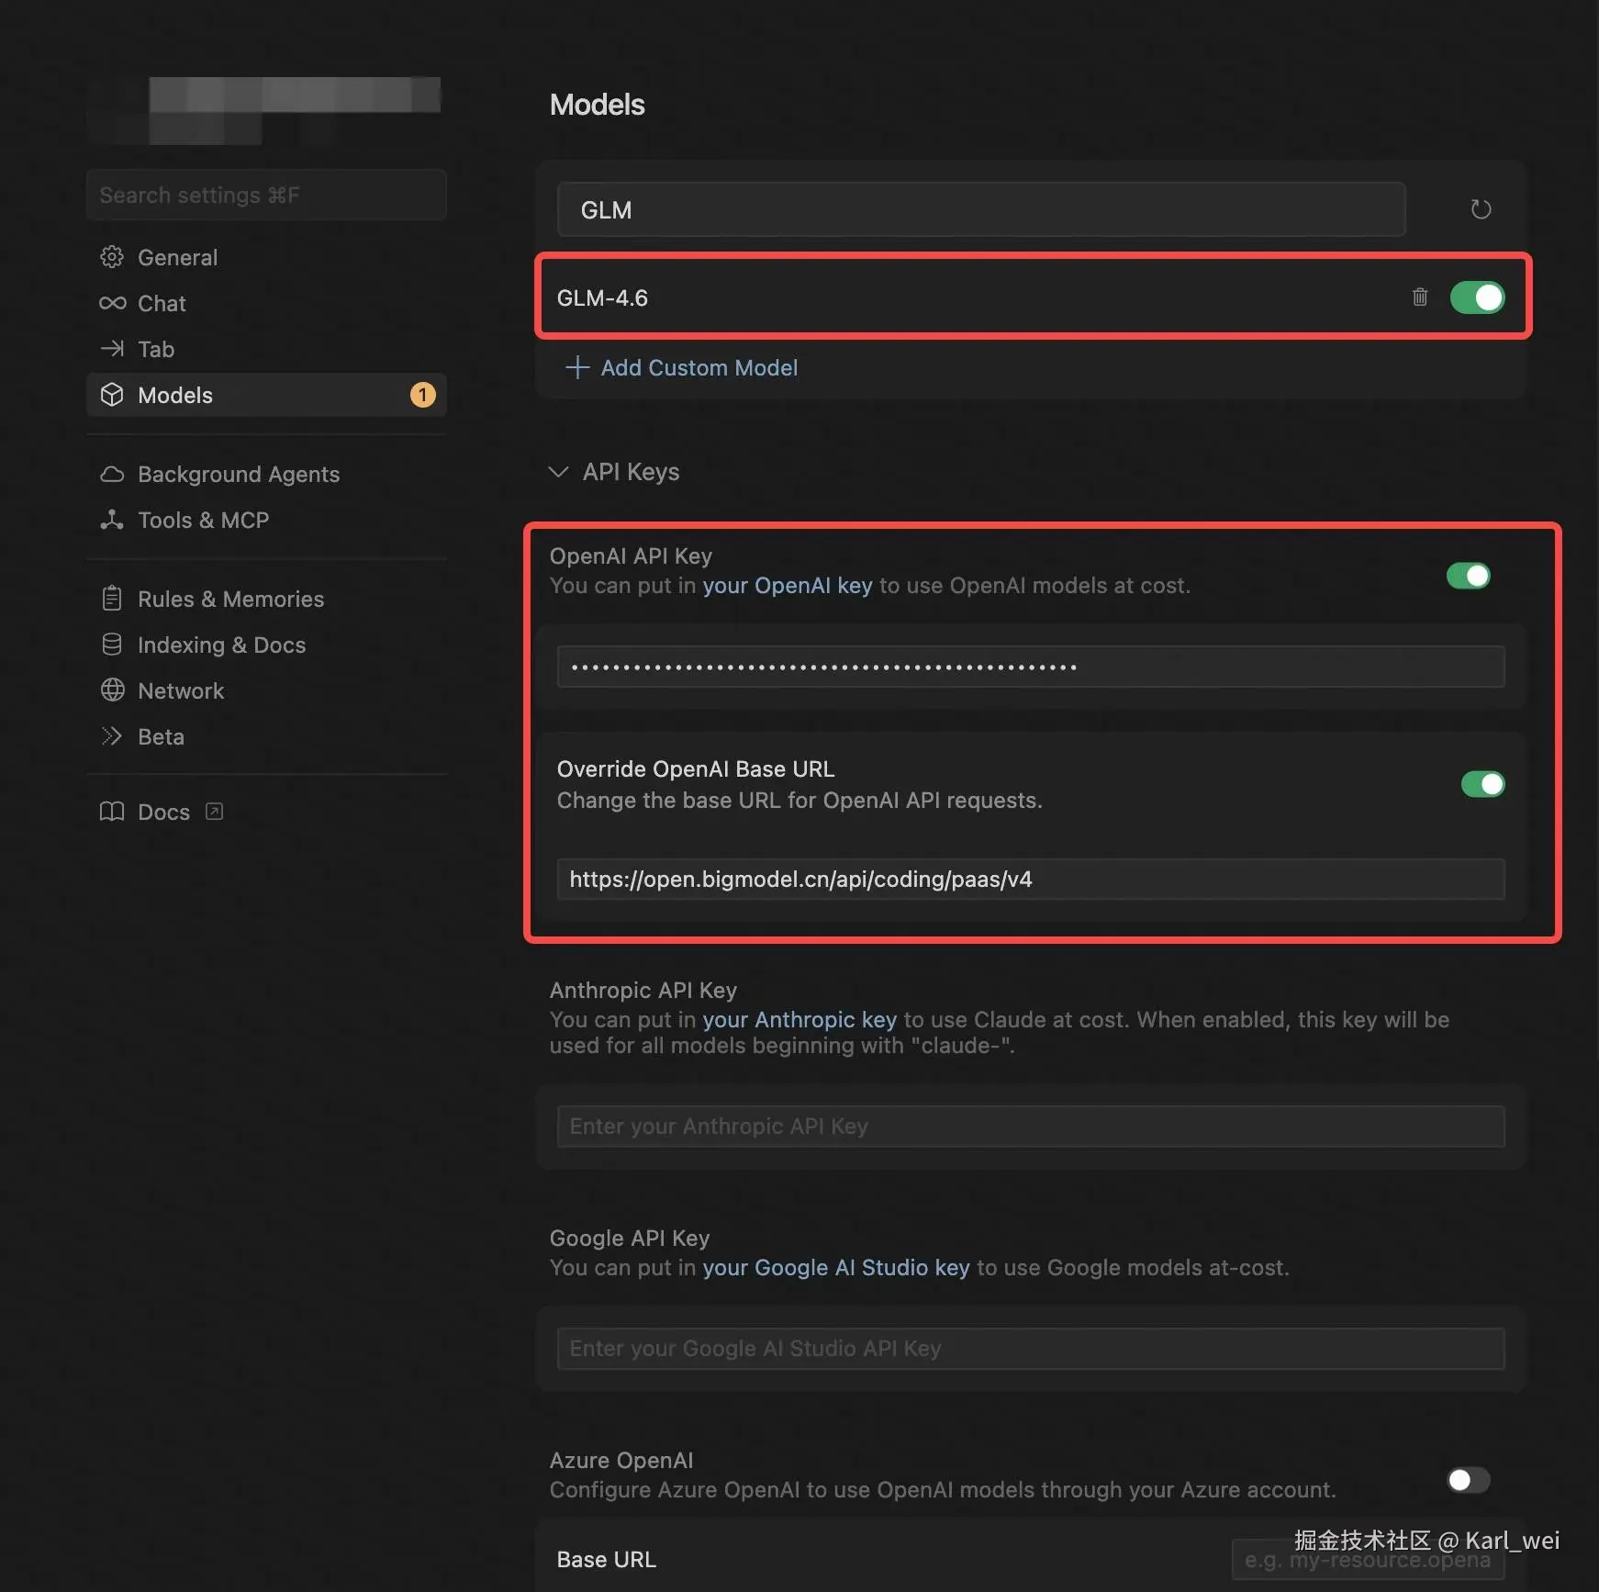1599x1592 pixels.
Task: Toggle Override OpenAI Base URL off
Action: click(1482, 784)
